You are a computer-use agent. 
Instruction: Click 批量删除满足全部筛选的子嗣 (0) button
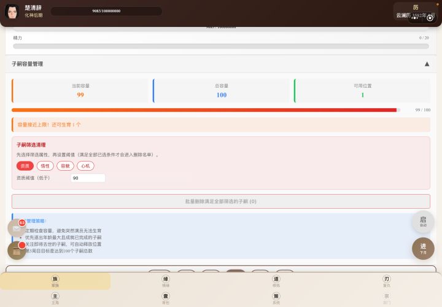coord(221,201)
